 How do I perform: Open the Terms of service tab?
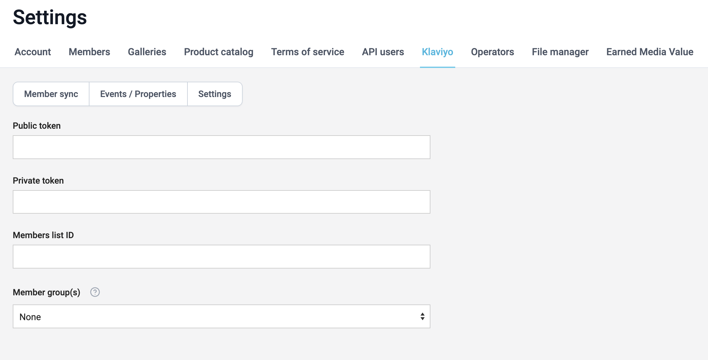308,52
